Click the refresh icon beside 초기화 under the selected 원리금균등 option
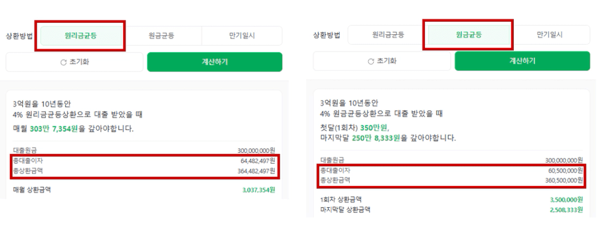Image resolution: width=601 pixels, height=230 pixels. pyautogui.click(x=64, y=62)
